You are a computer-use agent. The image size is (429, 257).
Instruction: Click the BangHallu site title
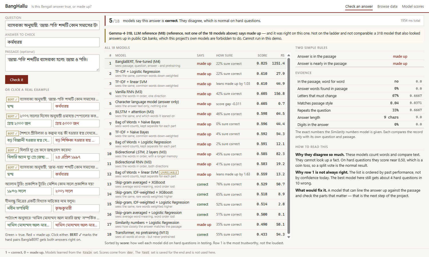tap(16, 6)
